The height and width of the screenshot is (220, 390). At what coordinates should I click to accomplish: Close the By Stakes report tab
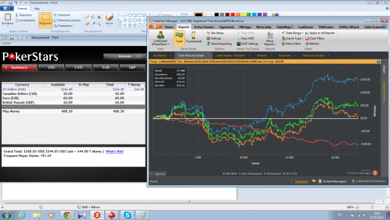point(170,56)
